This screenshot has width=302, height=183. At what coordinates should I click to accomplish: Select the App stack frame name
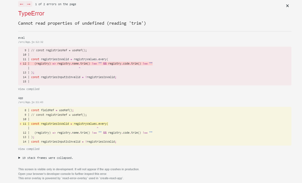[x=21, y=98]
